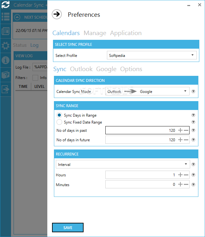Click help icon for Sync Fixed Date Range
Image resolution: width=205 pixels, height=237 pixels.
tap(193, 122)
